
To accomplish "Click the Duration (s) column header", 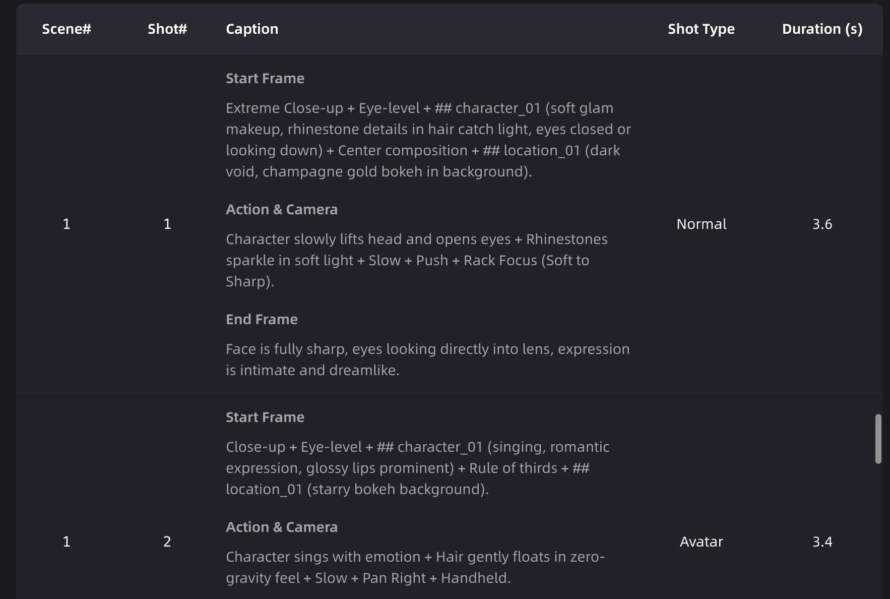I will click(x=822, y=29).
